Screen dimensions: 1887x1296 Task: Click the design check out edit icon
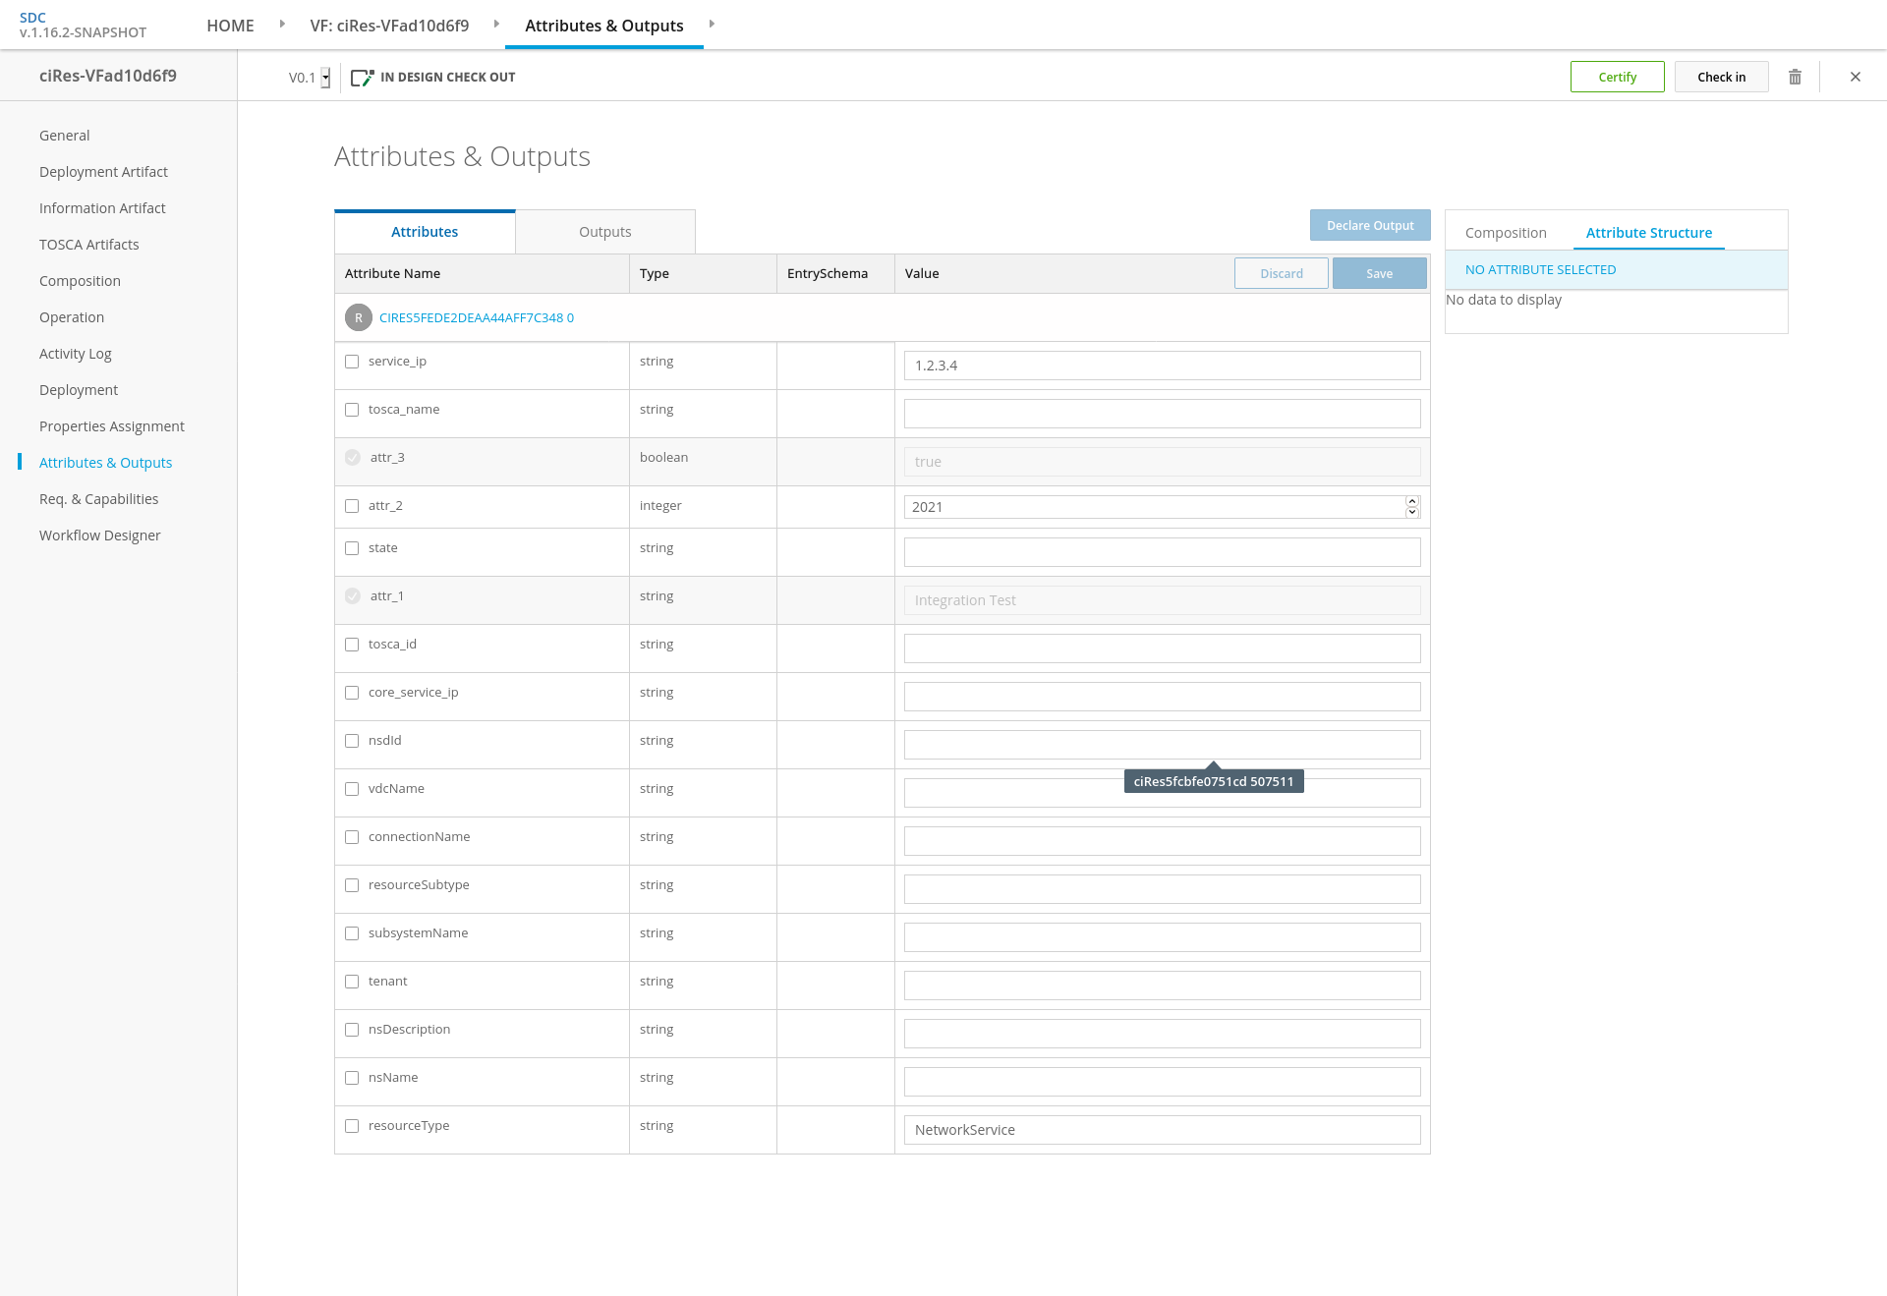tap(362, 78)
